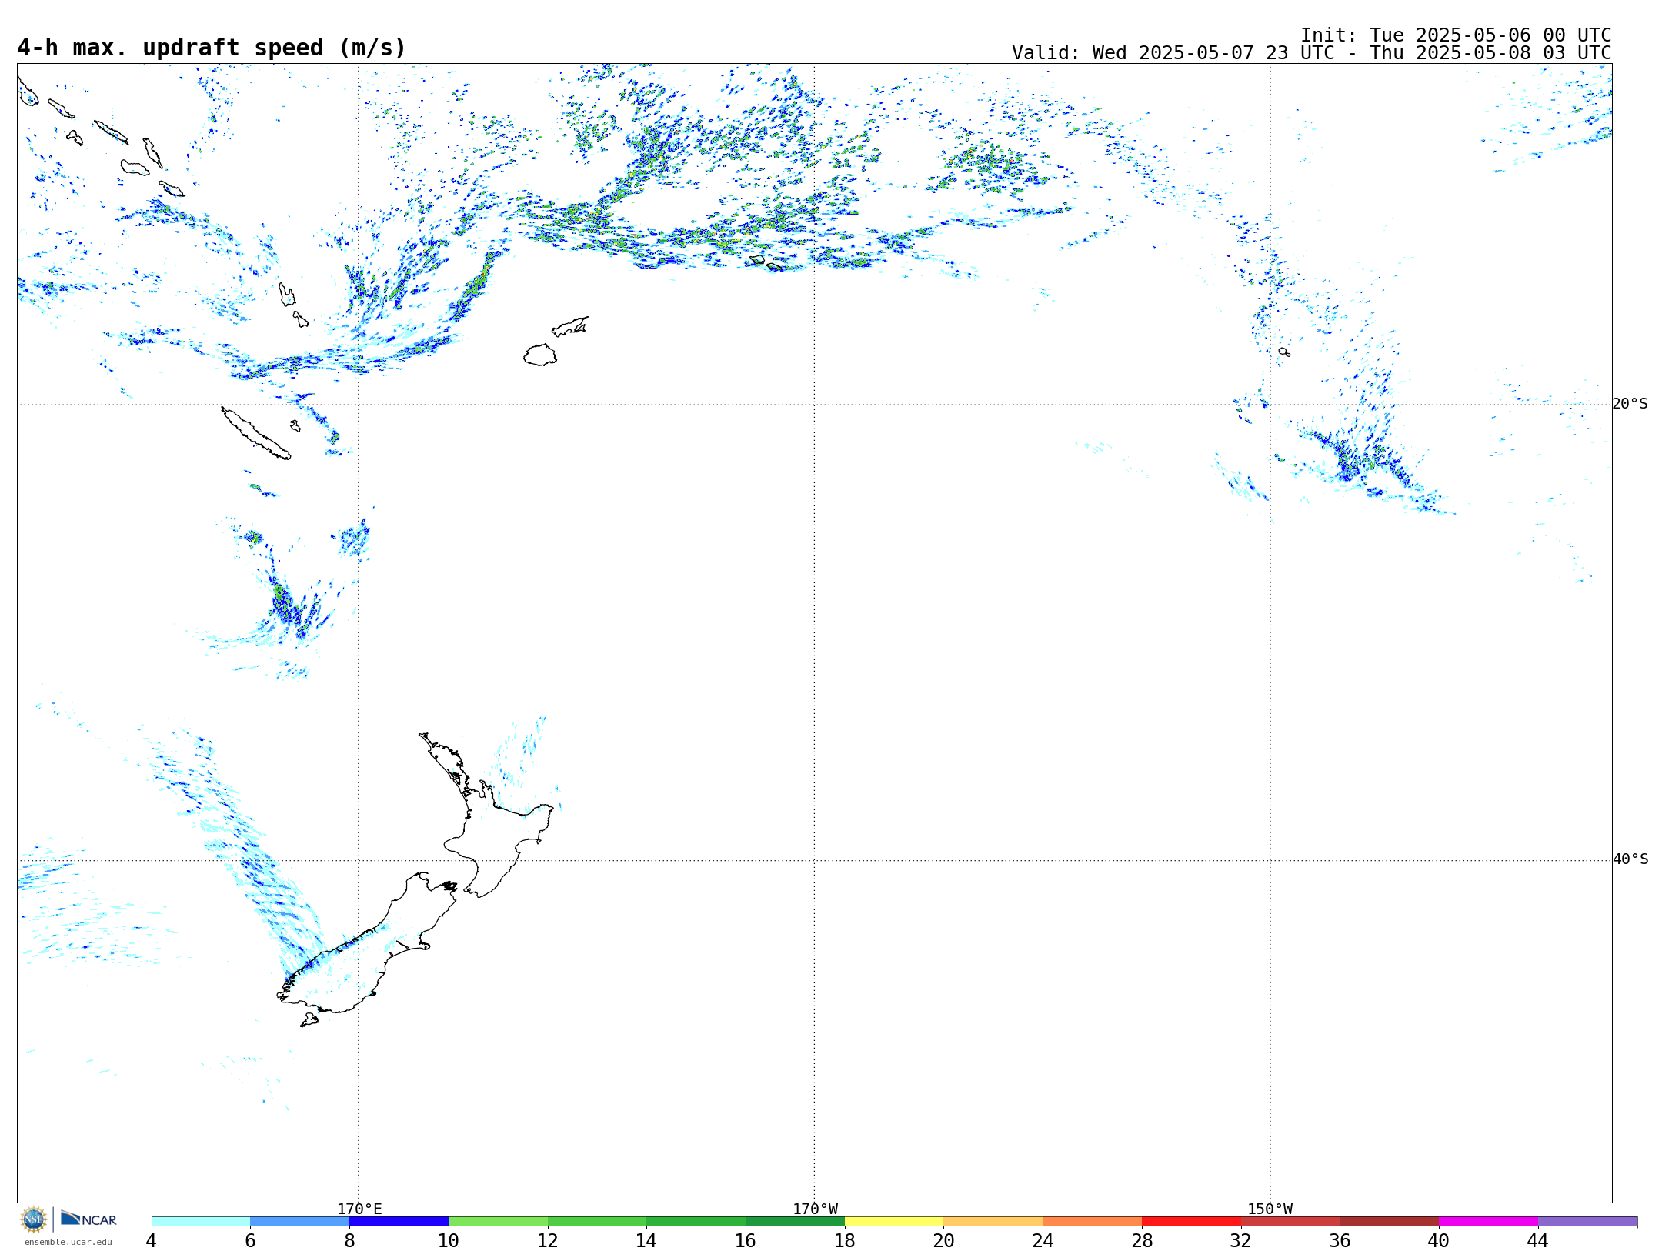Open the ensemble.ucar.edu link text
The image size is (1662, 1251).
68,1242
